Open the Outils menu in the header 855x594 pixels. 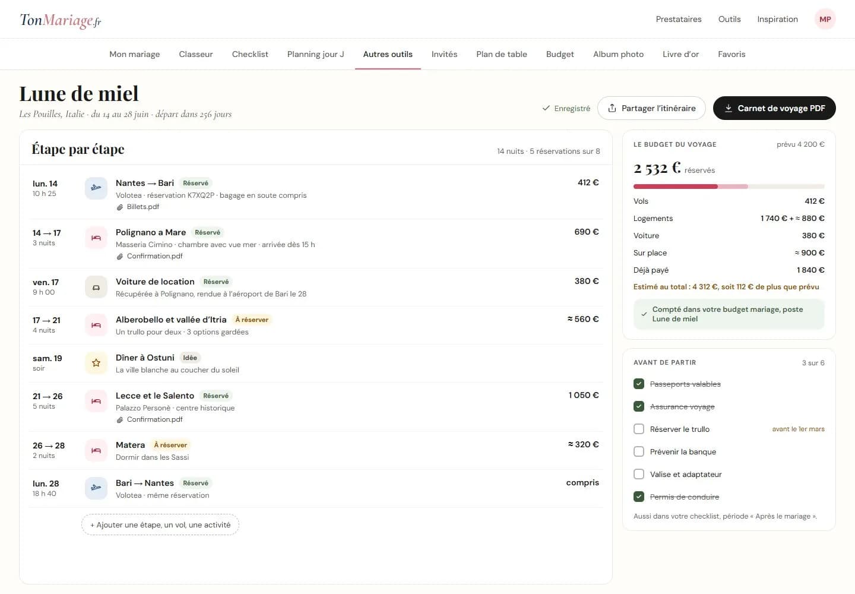tap(729, 19)
